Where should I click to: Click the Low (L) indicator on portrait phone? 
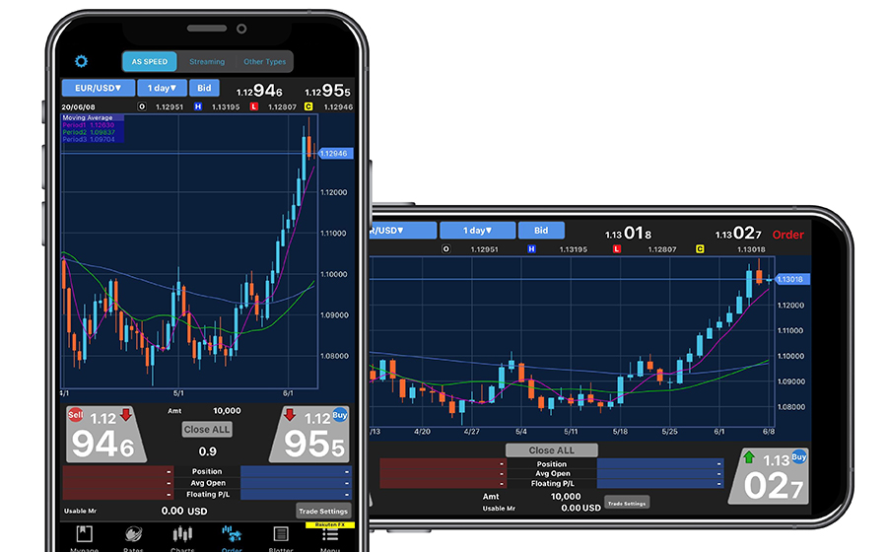coord(254,106)
